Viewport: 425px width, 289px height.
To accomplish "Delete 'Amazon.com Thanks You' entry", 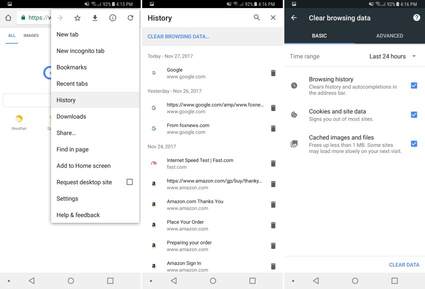I will pyautogui.click(x=273, y=204).
